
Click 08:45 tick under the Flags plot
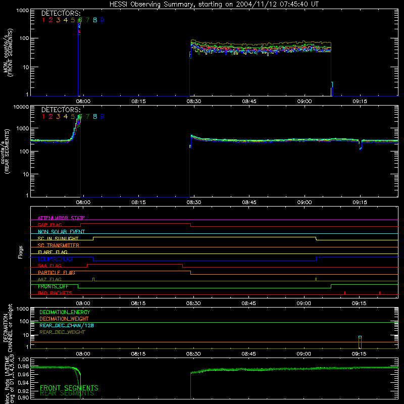pyautogui.click(x=248, y=304)
